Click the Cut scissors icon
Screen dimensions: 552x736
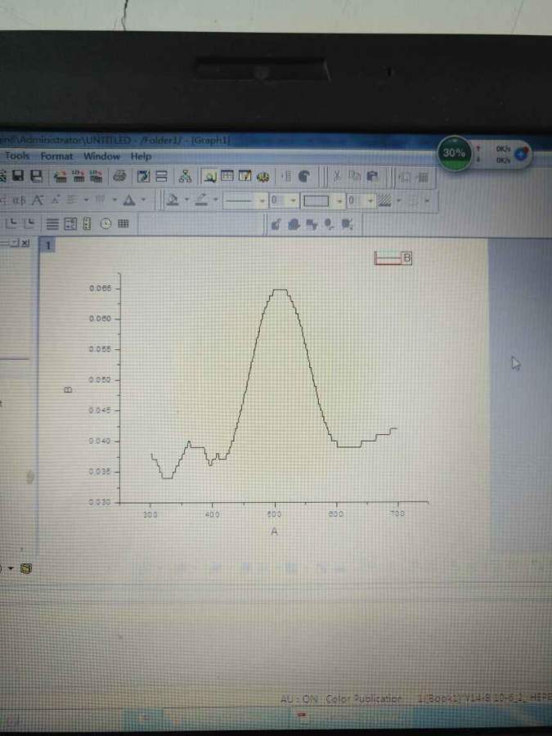click(337, 177)
